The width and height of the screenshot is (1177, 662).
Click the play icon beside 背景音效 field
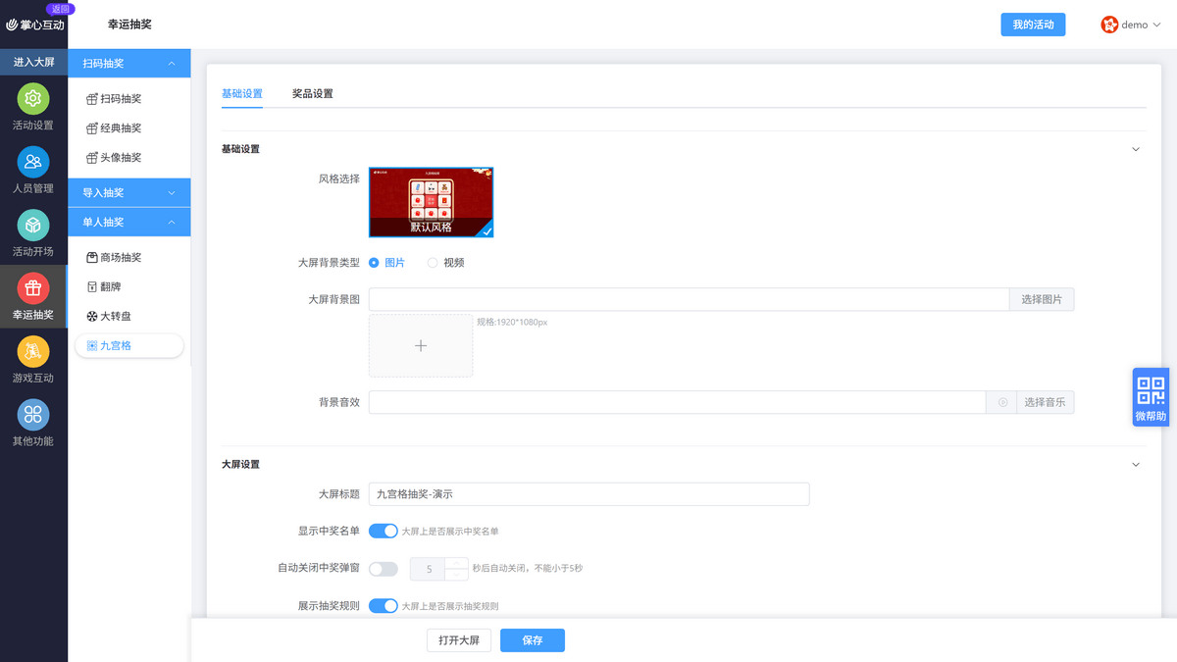[1002, 402]
